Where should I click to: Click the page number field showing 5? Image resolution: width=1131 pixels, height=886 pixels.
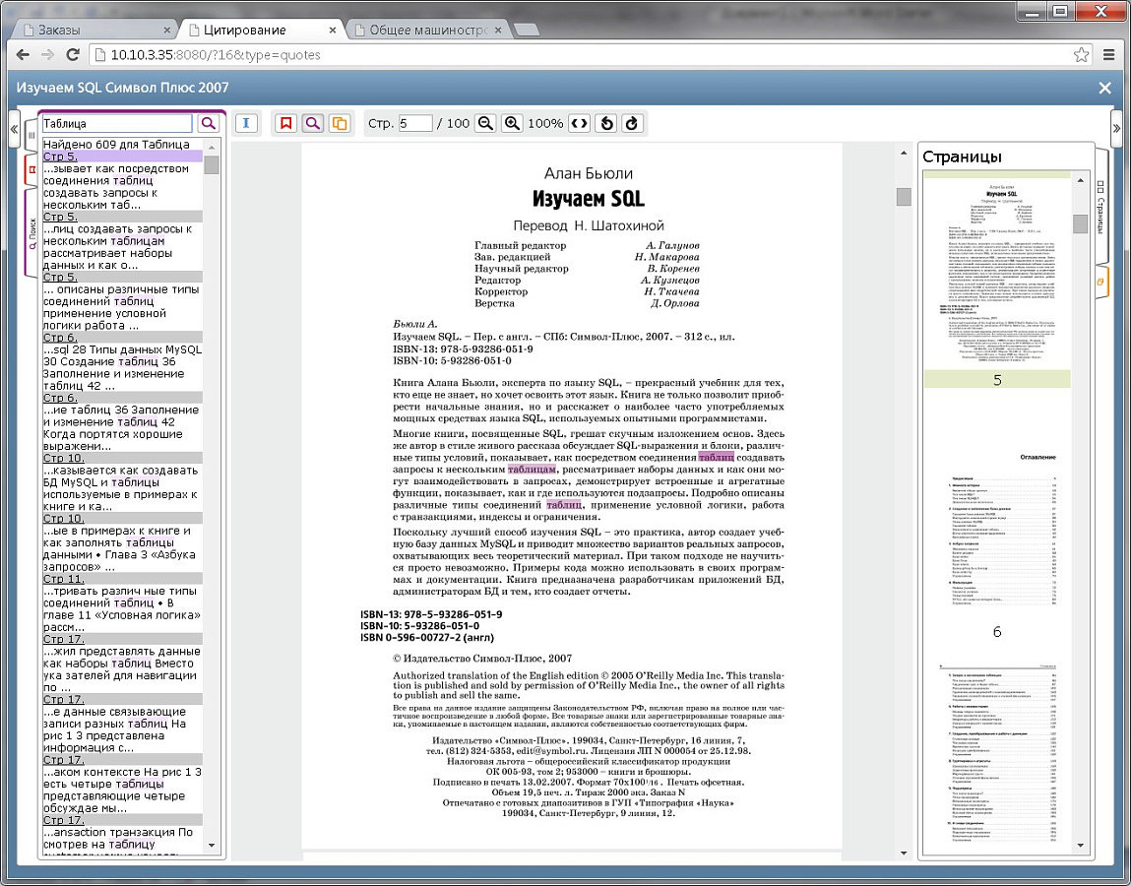tap(415, 123)
